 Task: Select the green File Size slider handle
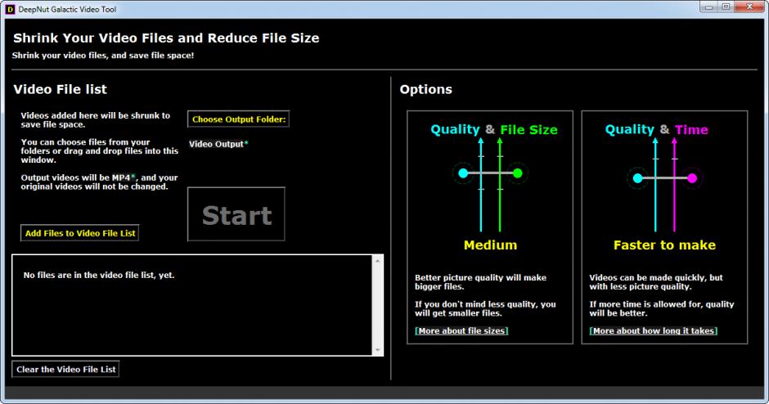tap(517, 173)
